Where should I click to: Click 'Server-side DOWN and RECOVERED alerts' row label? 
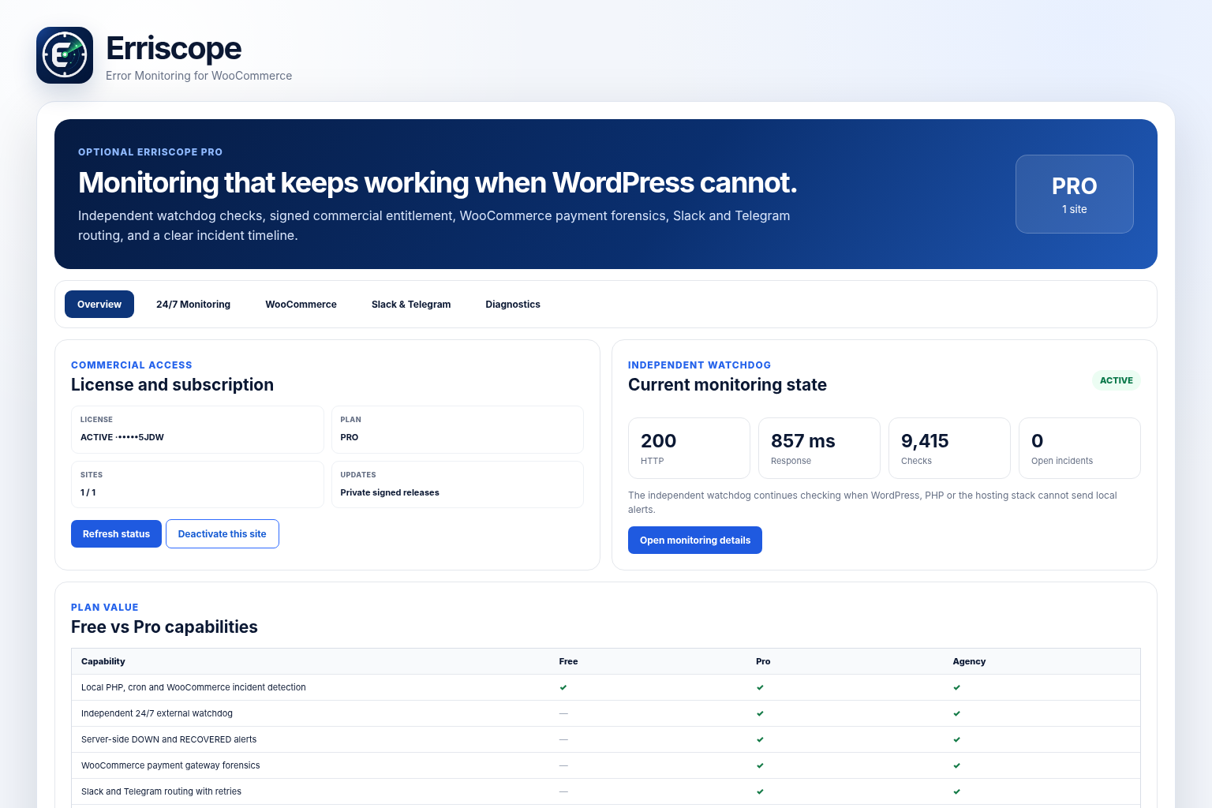[169, 739]
